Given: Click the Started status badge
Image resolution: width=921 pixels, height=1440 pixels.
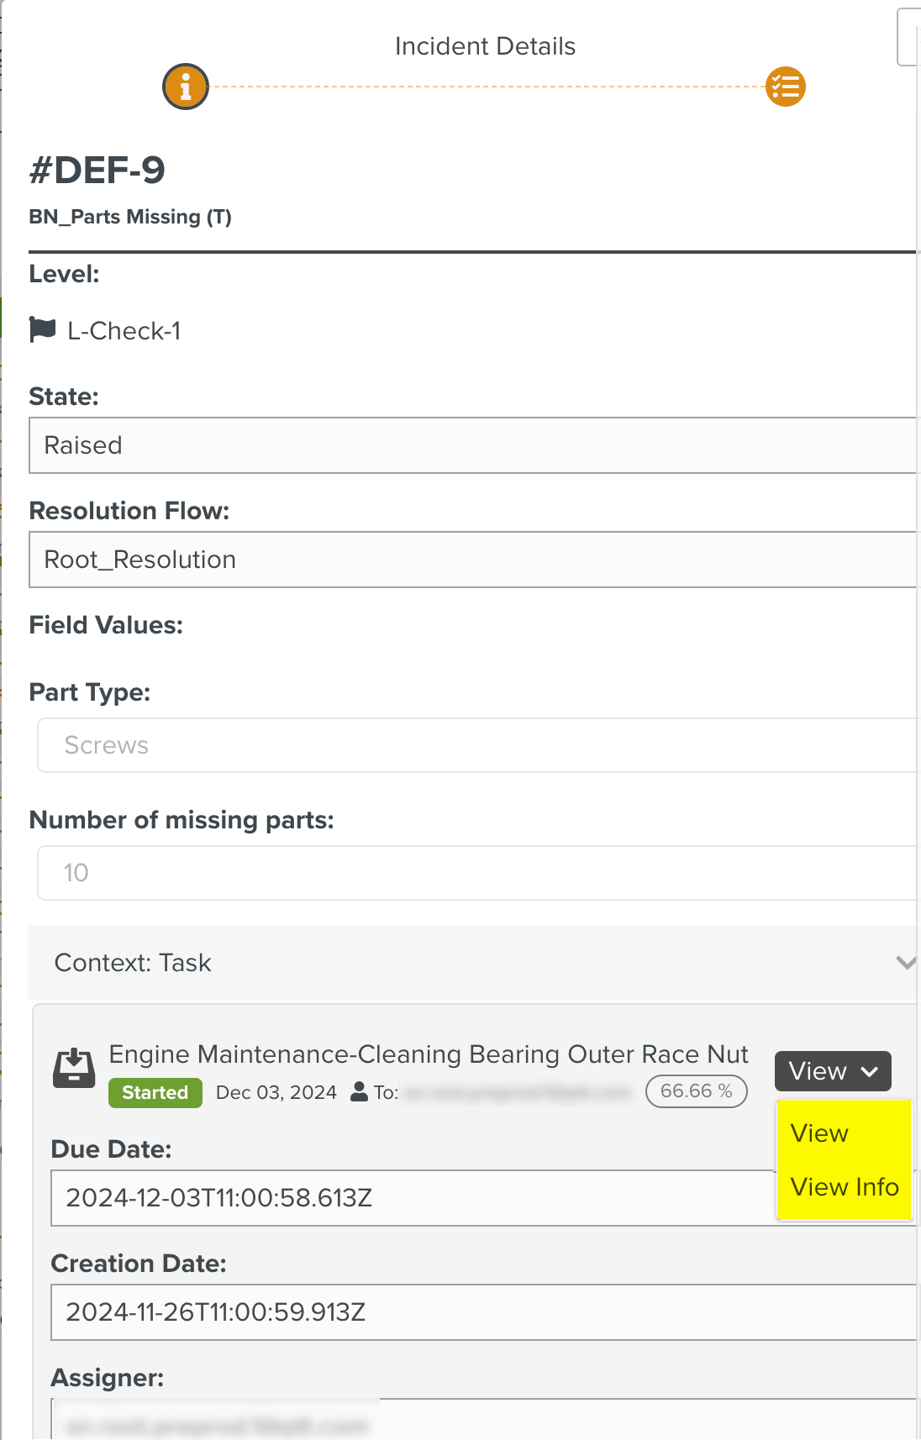Looking at the screenshot, I should (155, 1092).
